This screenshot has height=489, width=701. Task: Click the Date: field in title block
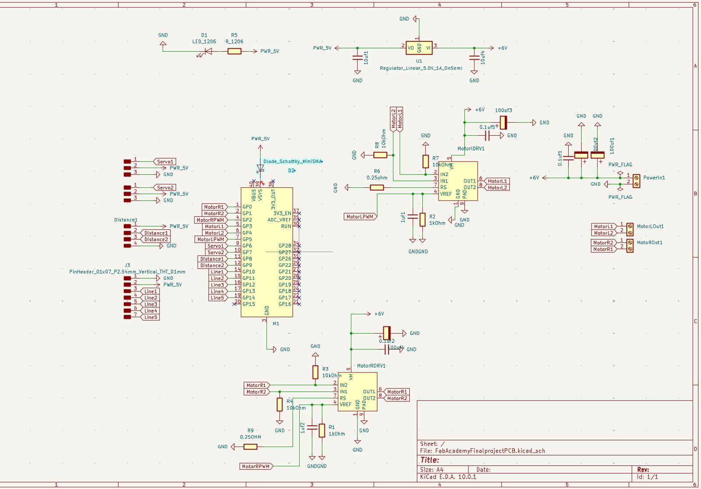(x=483, y=469)
